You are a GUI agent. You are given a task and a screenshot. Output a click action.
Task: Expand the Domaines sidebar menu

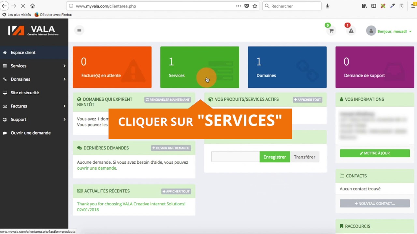(x=34, y=79)
